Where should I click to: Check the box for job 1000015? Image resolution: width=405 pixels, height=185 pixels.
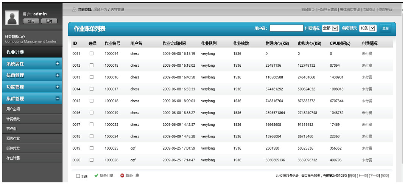92,65
